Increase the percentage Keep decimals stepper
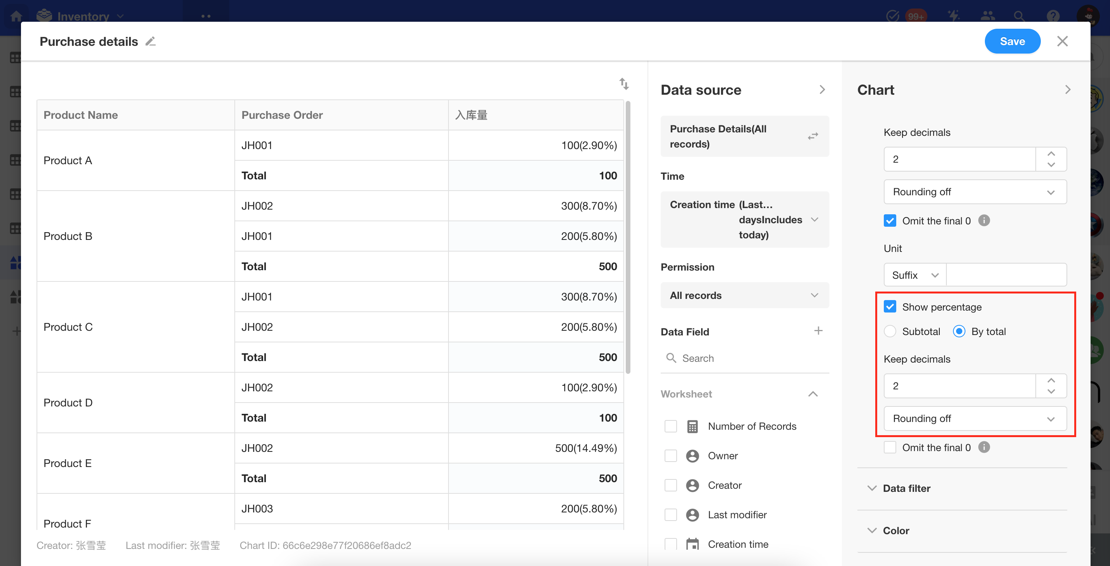Viewport: 1110px width, 566px height. 1051,380
